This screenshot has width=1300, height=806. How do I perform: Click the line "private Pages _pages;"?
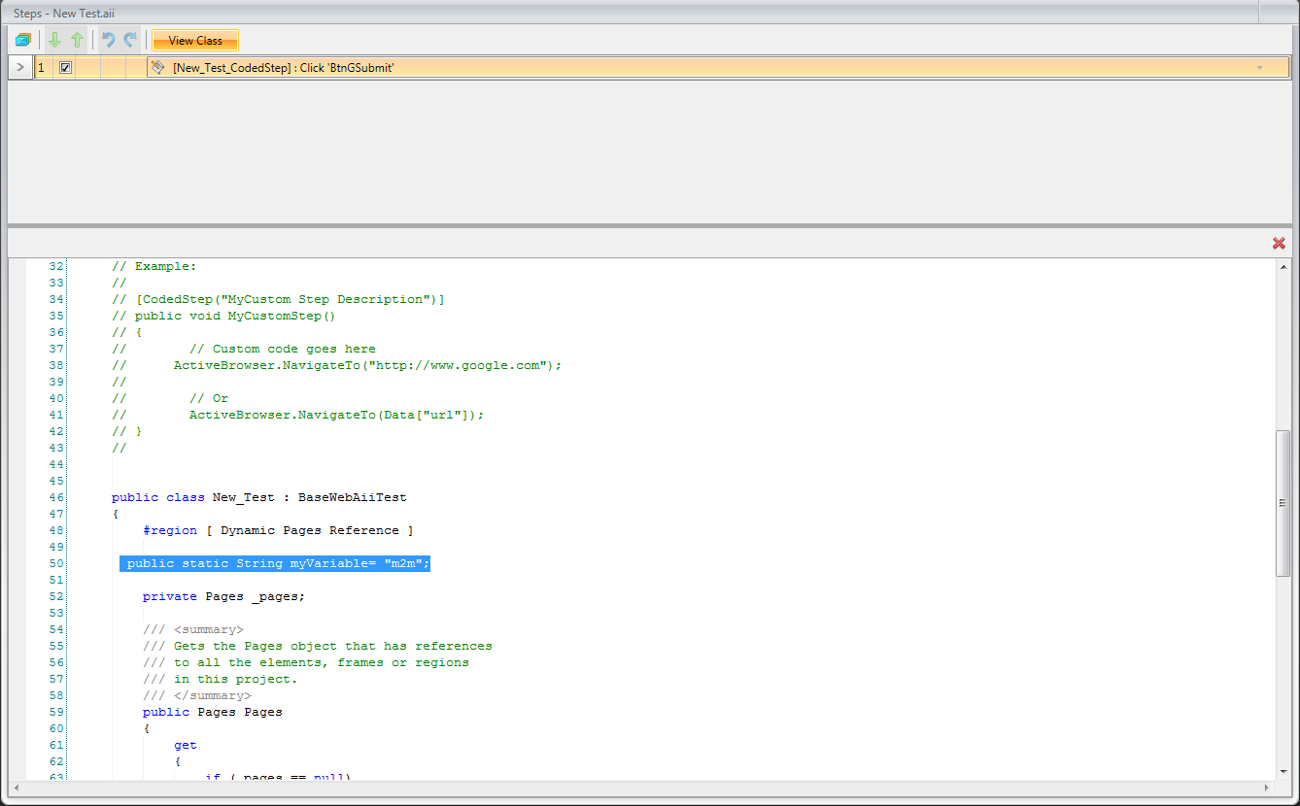224,596
